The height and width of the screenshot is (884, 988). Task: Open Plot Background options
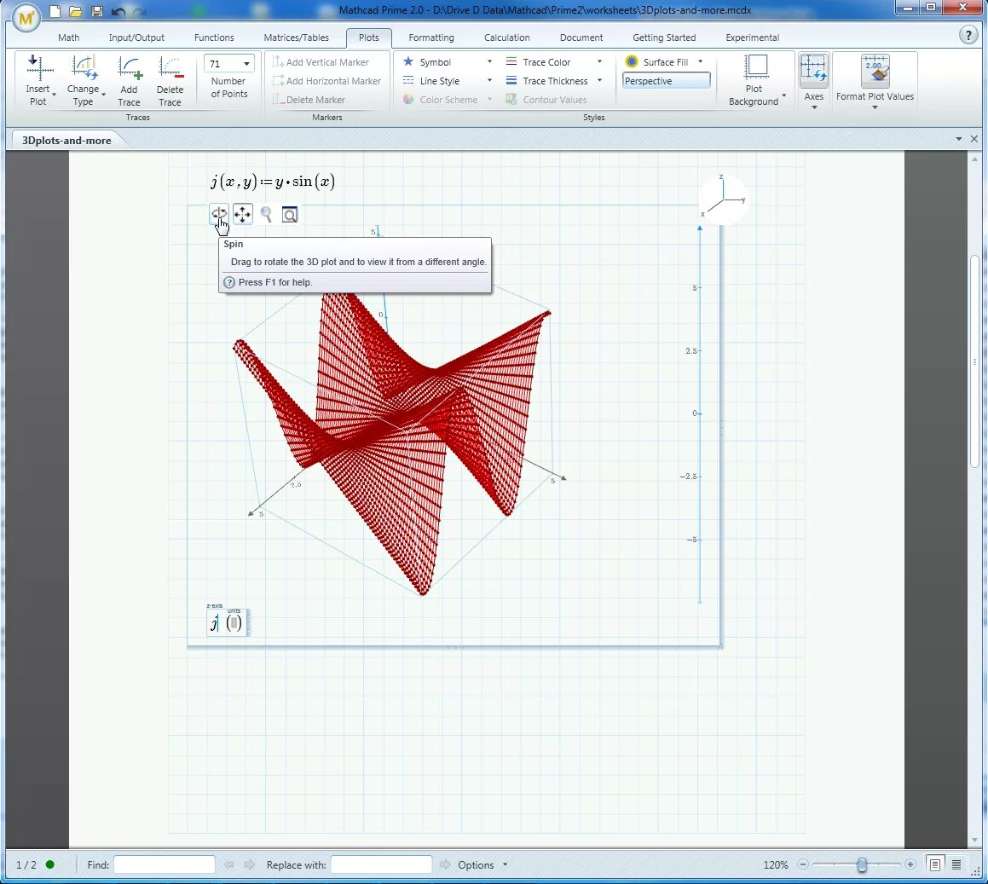coord(756,81)
